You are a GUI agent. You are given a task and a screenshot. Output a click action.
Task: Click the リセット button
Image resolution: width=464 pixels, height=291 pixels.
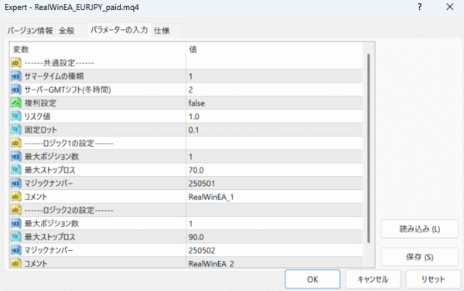[433, 279]
